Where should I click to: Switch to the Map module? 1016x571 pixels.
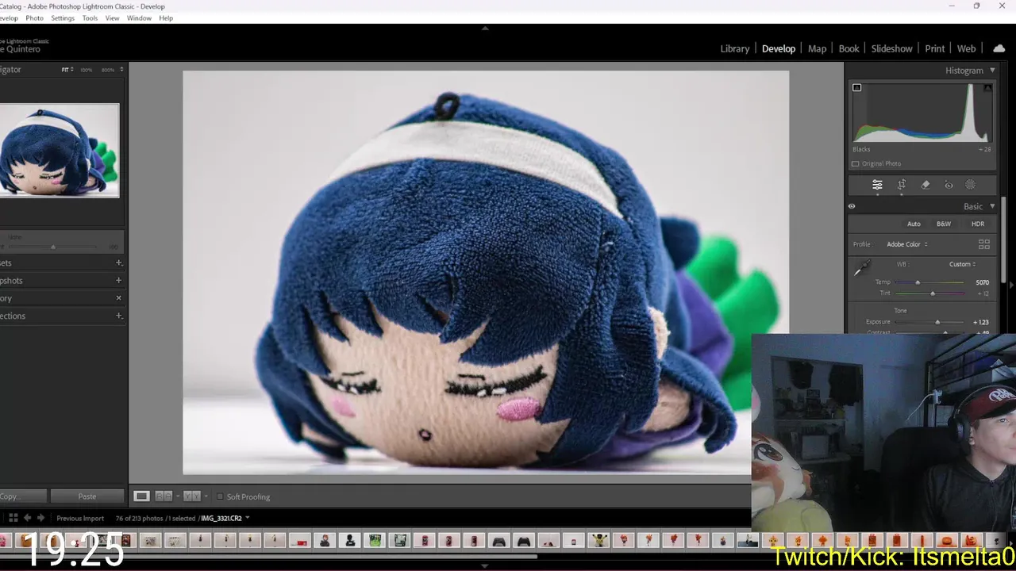[818, 48]
